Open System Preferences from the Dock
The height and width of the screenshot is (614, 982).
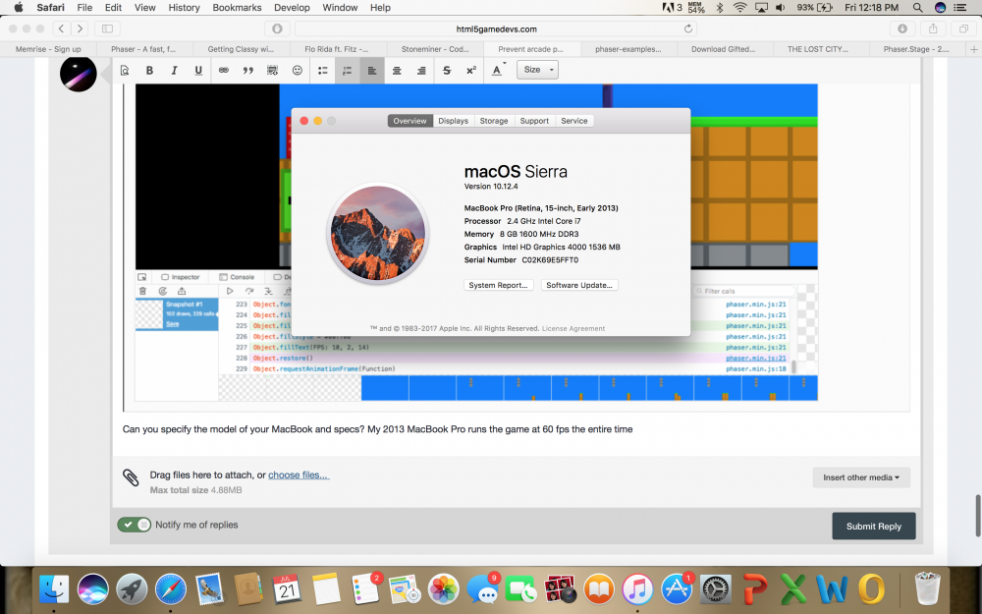point(715,589)
